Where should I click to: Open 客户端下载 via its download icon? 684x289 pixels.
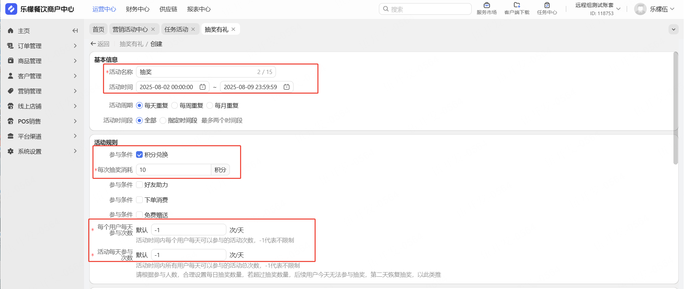tap(517, 5)
